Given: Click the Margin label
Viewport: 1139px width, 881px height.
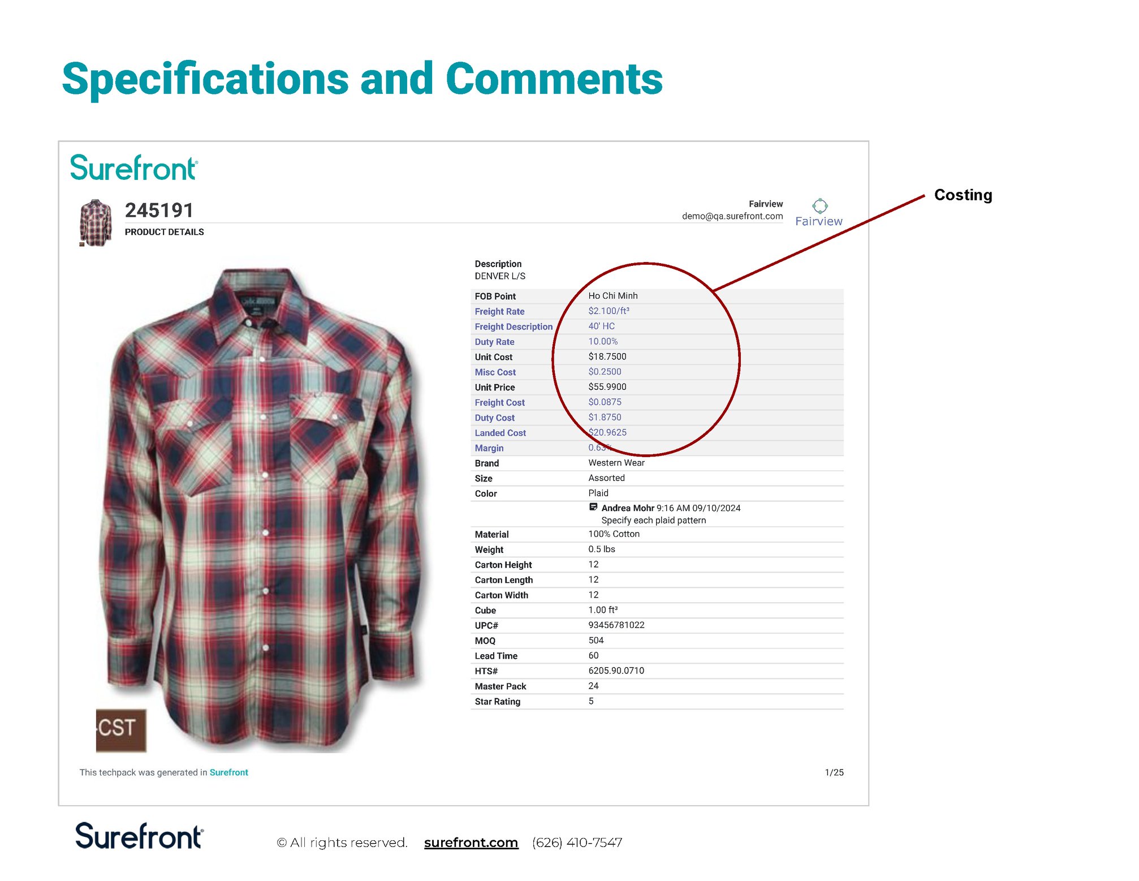Looking at the screenshot, I should pos(489,448).
